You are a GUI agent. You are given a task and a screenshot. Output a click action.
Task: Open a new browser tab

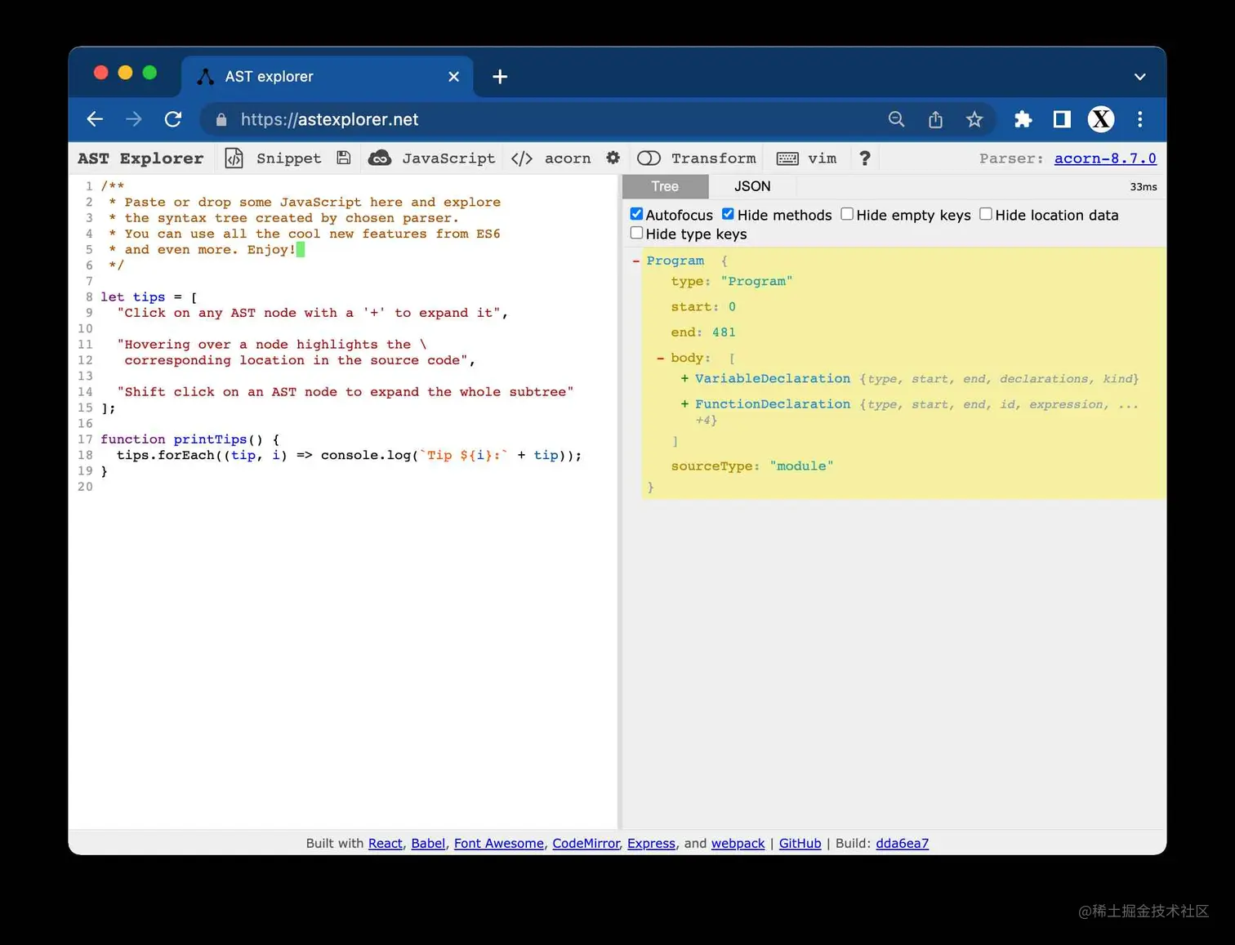500,77
